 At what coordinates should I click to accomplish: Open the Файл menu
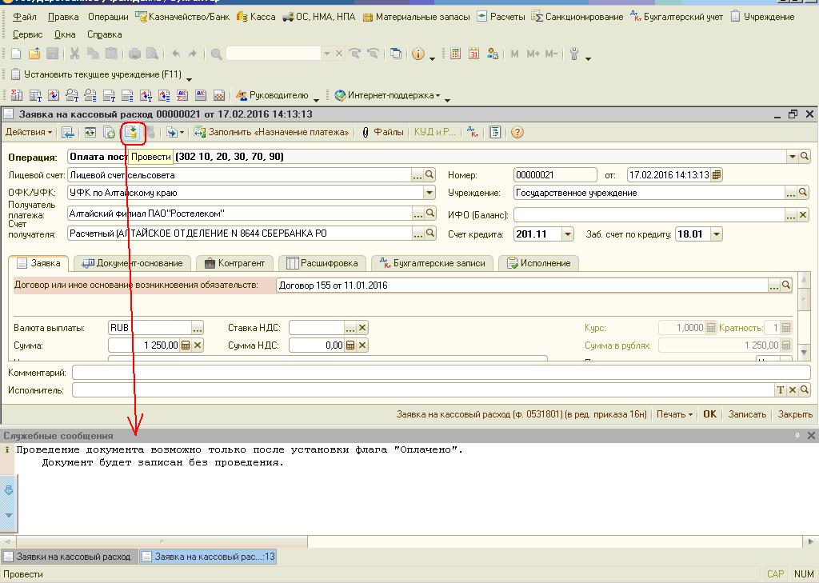[25, 17]
